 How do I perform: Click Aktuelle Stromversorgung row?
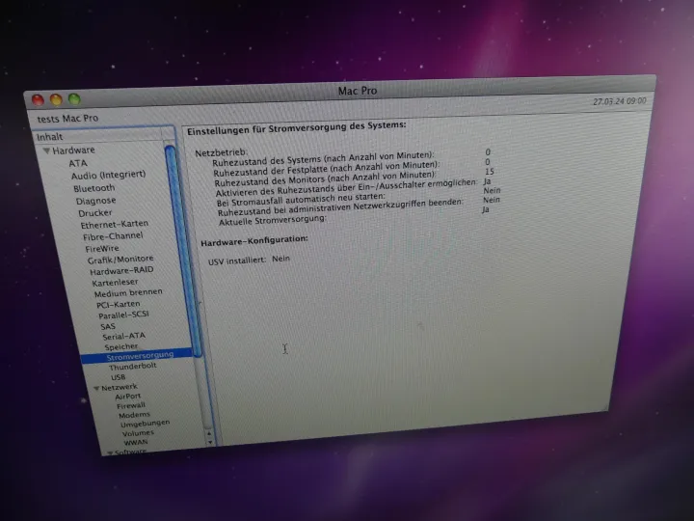point(273,220)
